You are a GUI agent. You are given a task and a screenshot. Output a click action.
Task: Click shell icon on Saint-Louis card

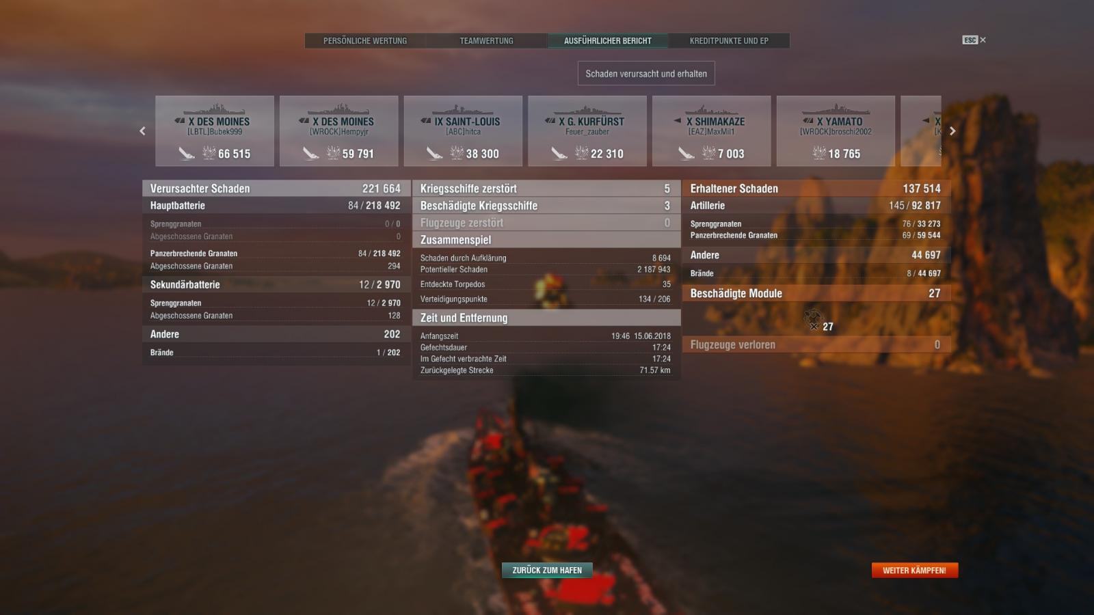click(435, 154)
